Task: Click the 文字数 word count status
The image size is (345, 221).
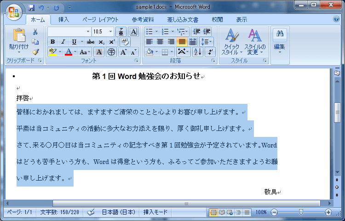Action: (x=59, y=212)
